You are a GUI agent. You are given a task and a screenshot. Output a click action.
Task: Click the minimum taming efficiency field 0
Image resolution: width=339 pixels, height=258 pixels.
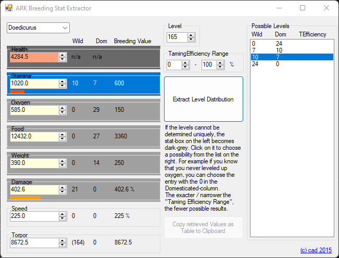tap(174, 65)
